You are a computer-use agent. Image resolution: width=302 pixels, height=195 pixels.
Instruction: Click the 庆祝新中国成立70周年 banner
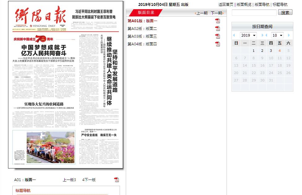click(33, 39)
